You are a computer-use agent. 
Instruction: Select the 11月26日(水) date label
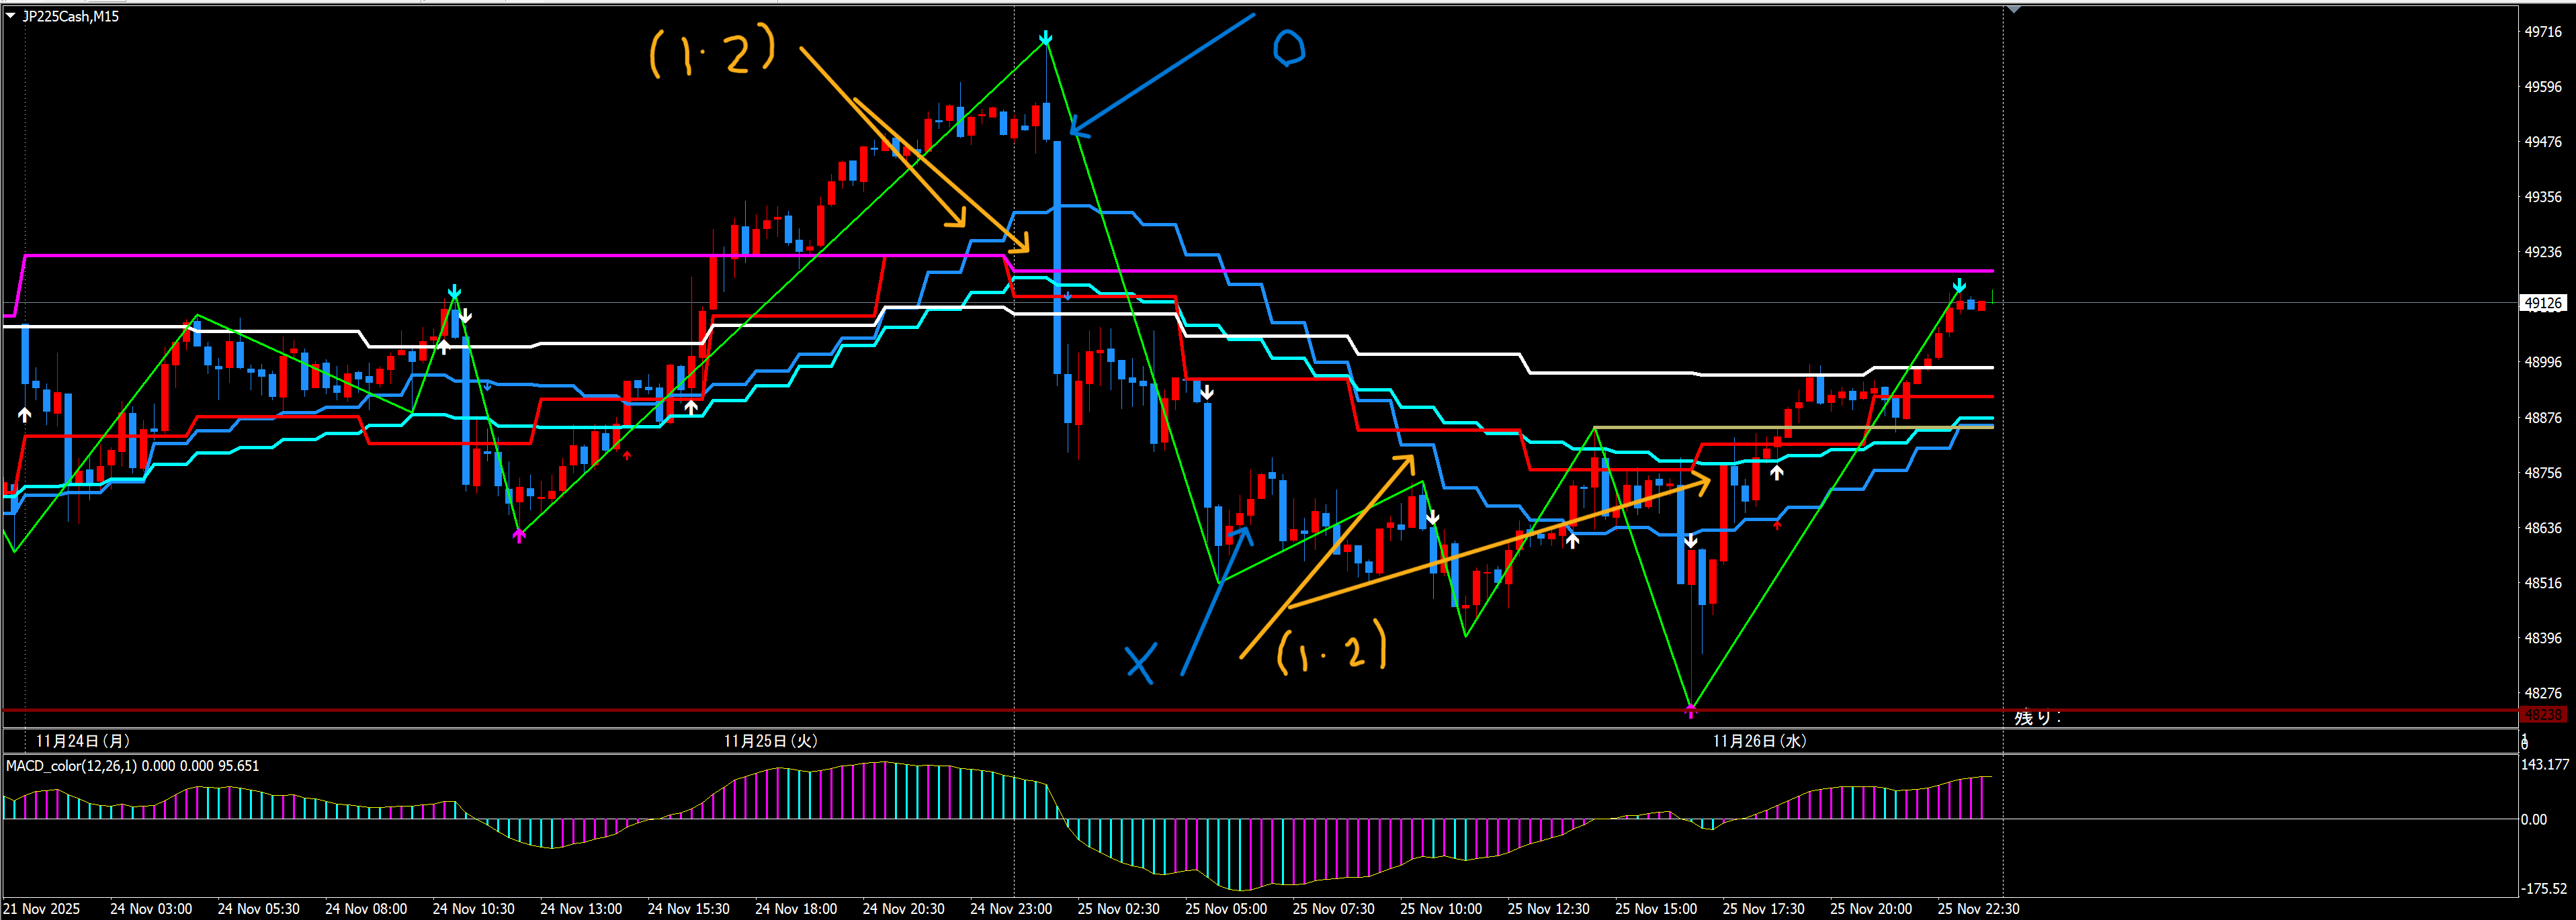click(1759, 741)
